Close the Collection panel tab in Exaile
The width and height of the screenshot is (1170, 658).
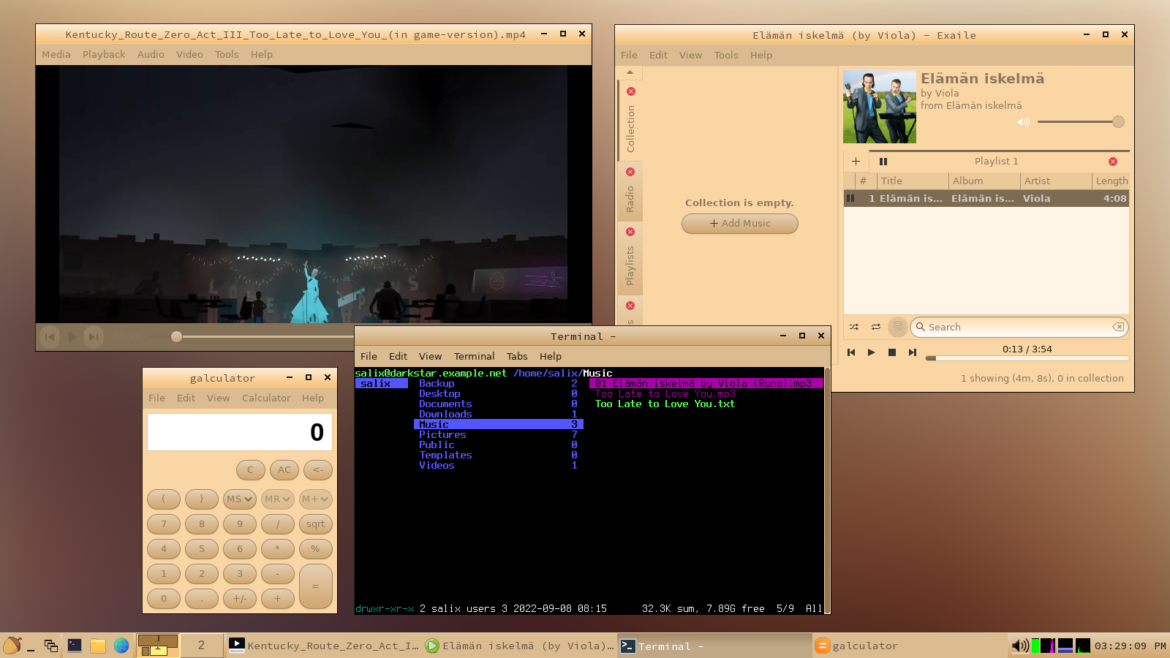(x=631, y=91)
